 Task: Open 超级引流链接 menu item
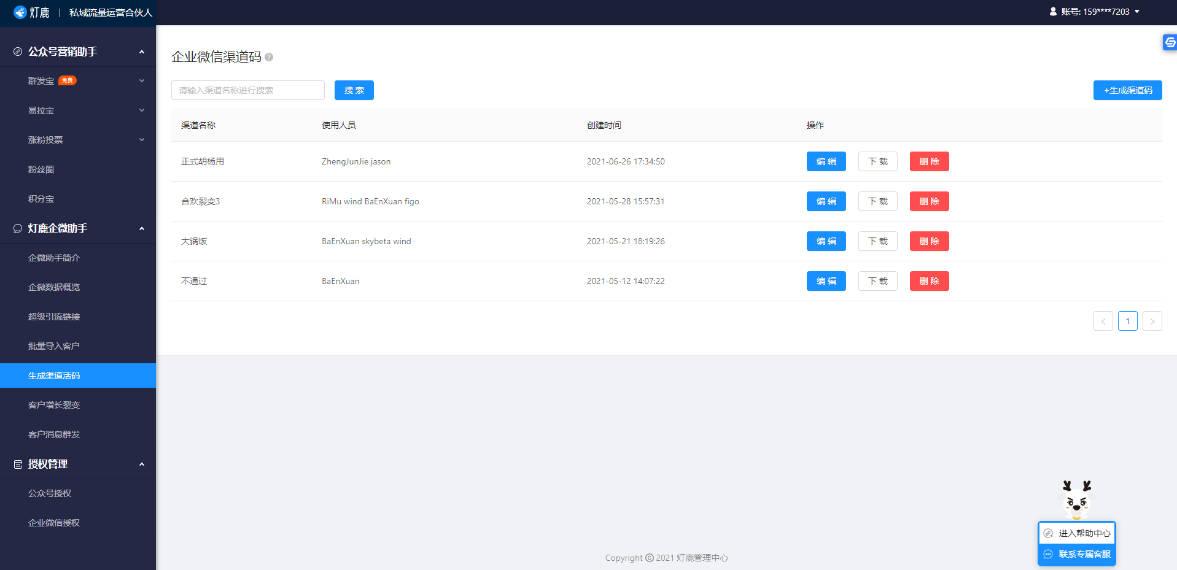pyautogui.click(x=78, y=317)
